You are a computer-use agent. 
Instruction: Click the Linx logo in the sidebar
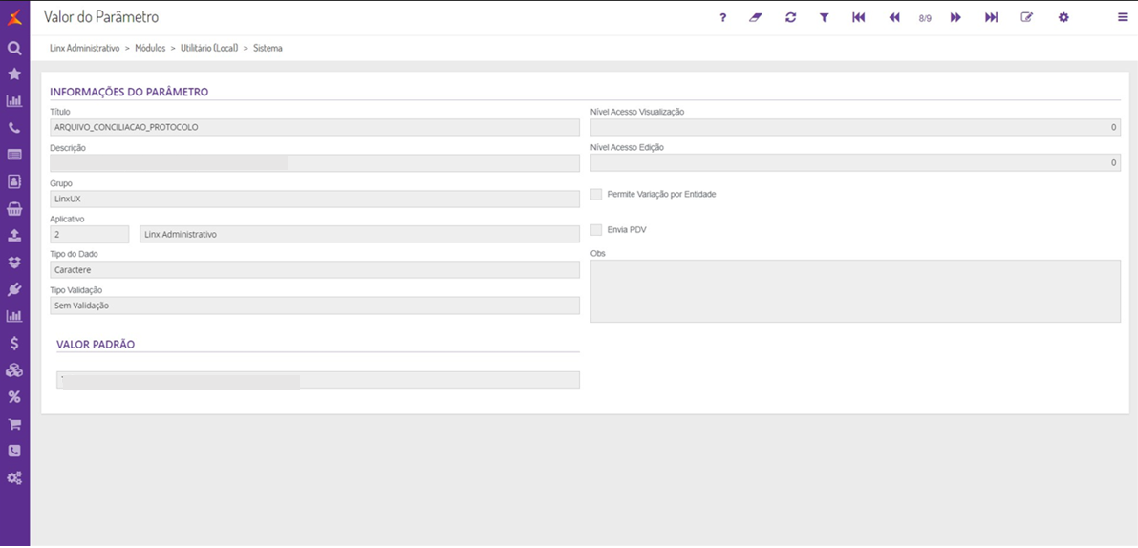point(14,17)
